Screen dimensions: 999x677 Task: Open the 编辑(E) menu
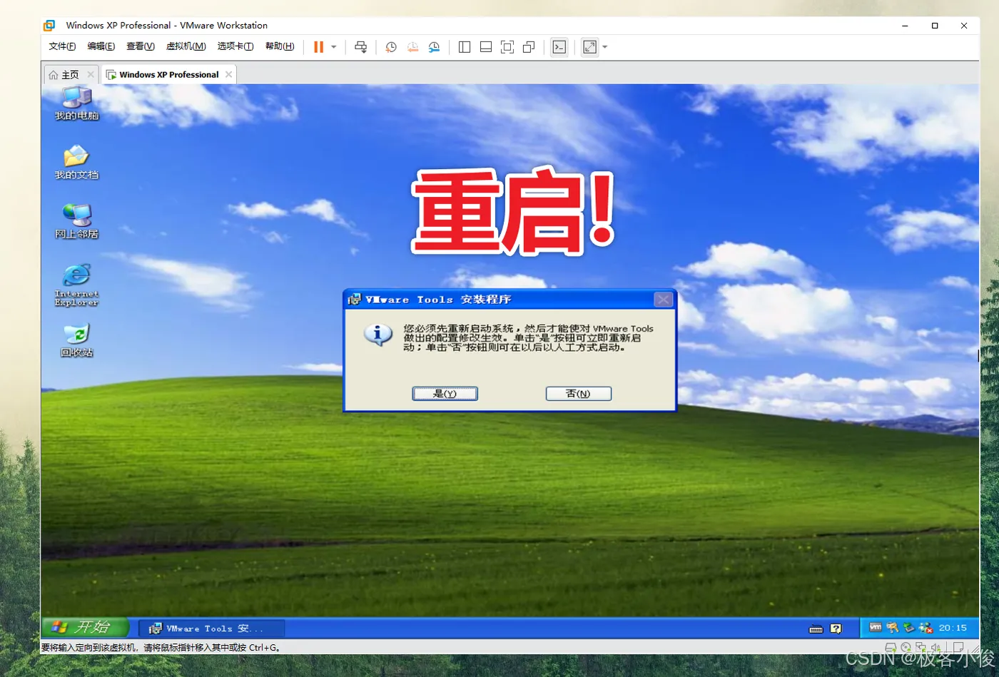[101, 46]
